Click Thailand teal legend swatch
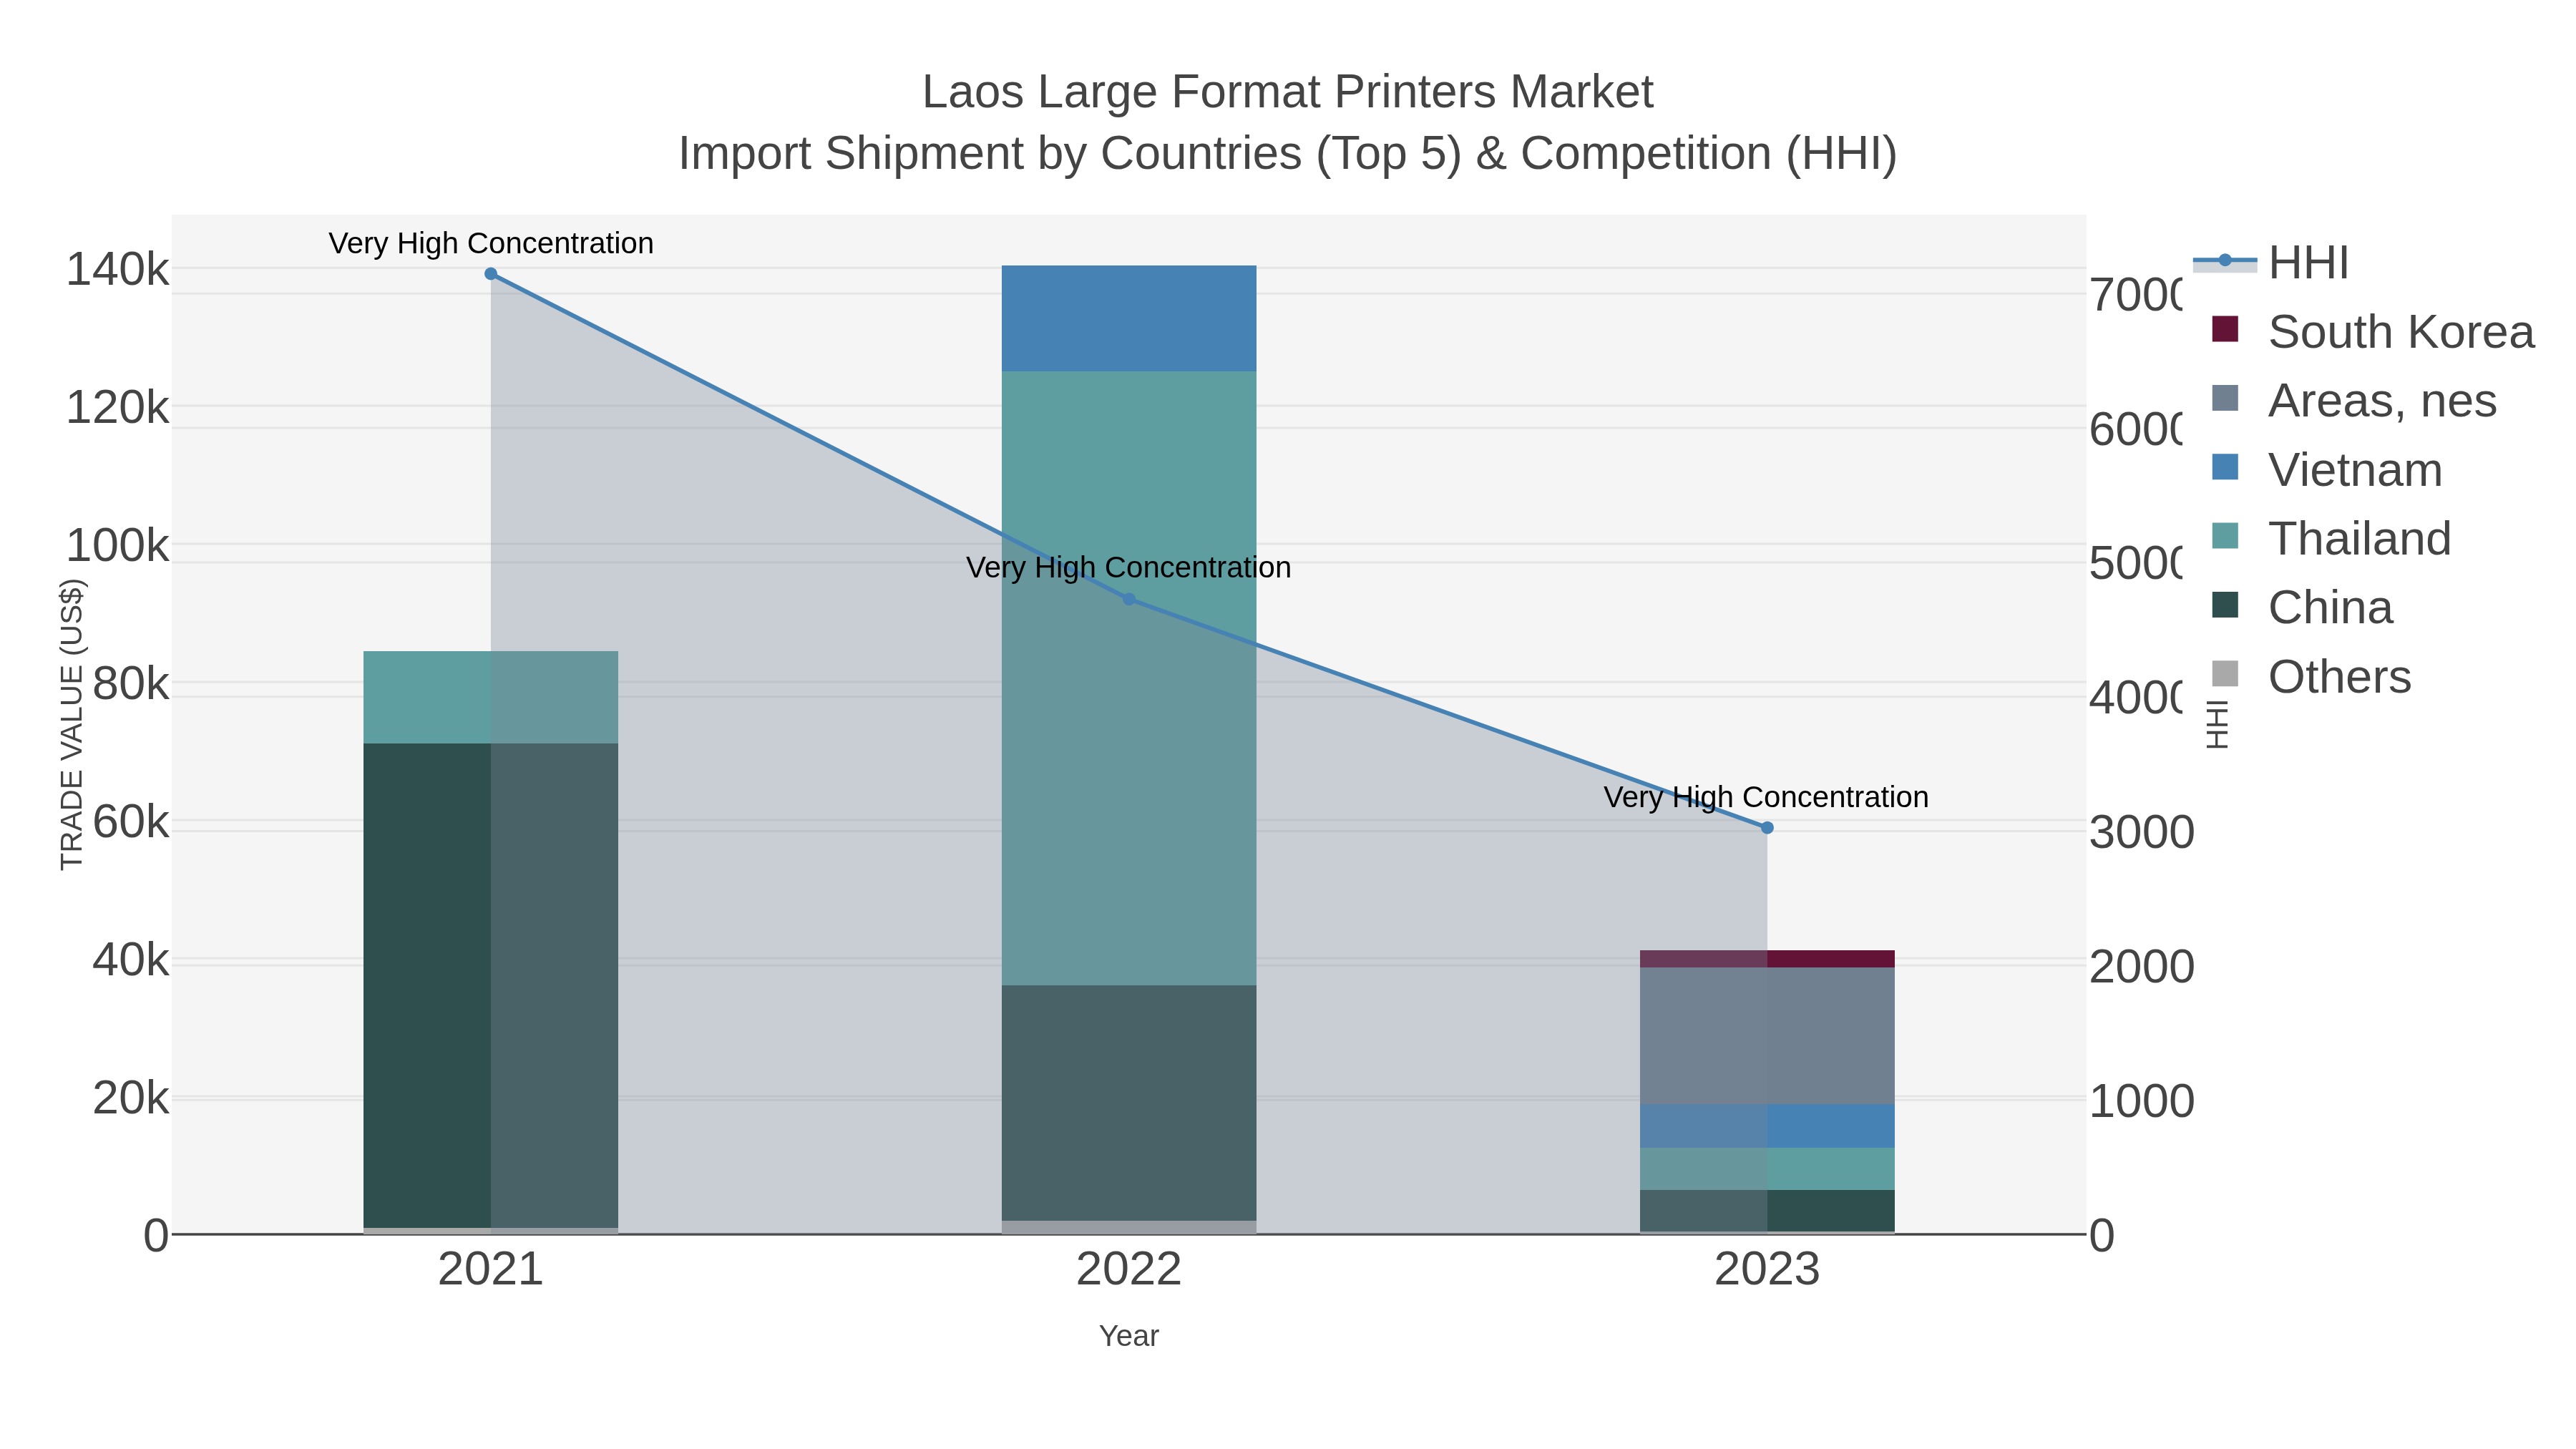This screenshot has width=2576, height=1449. (x=2225, y=536)
